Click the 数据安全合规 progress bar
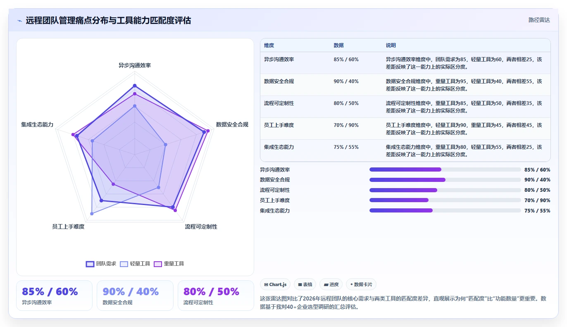The width and height of the screenshot is (567, 327). tap(445, 180)
